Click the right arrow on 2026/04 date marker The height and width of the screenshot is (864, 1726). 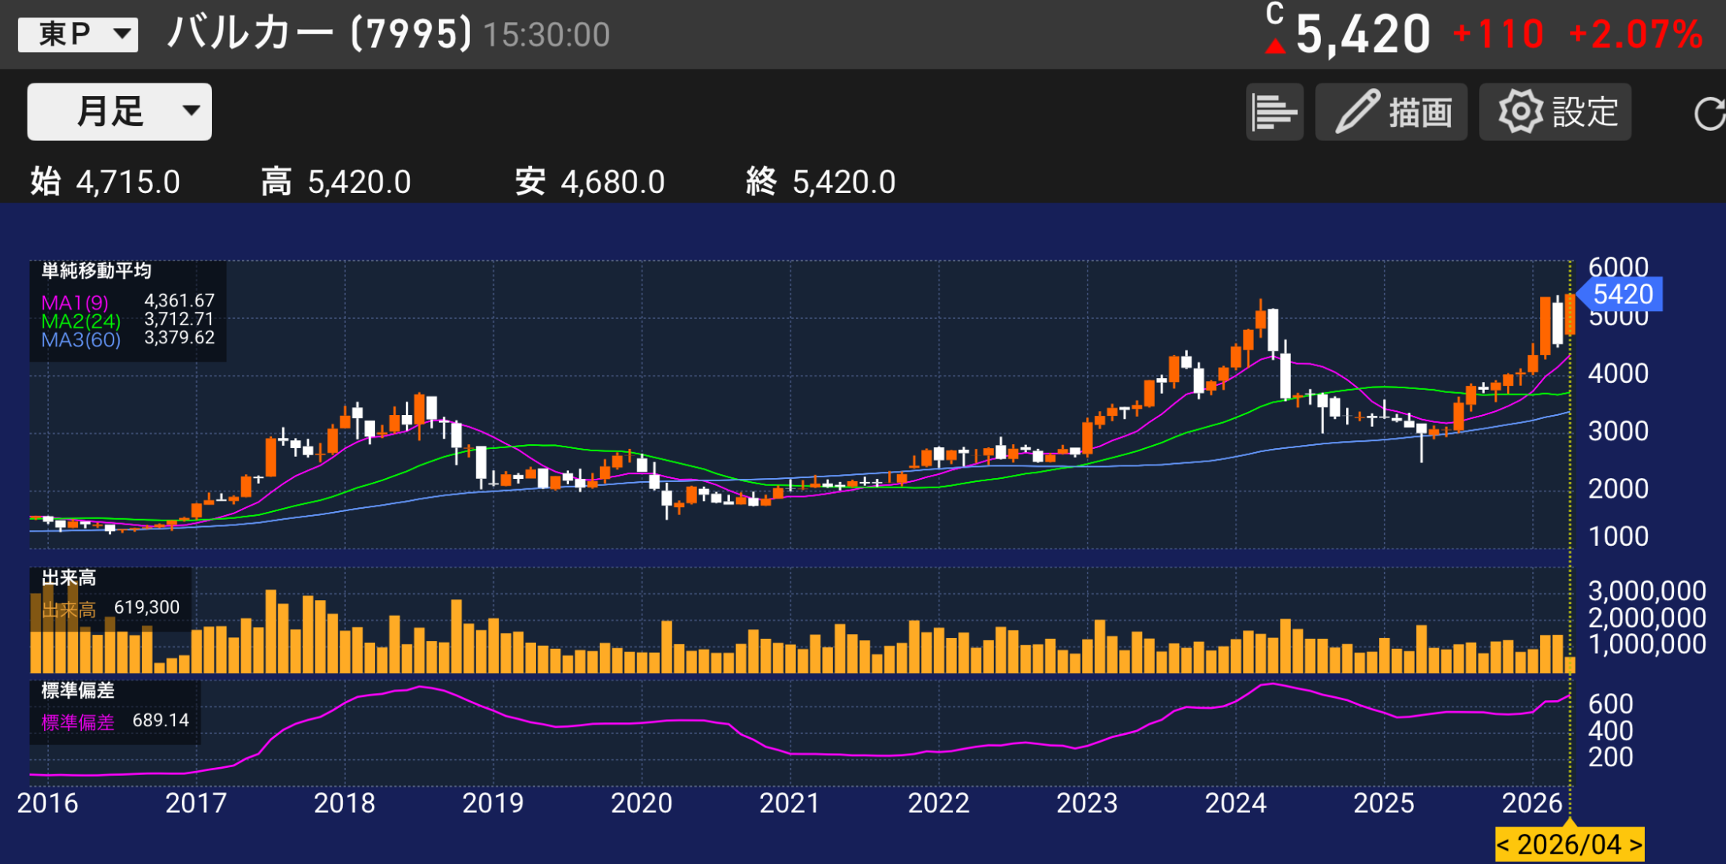[x=1635, y=845]
